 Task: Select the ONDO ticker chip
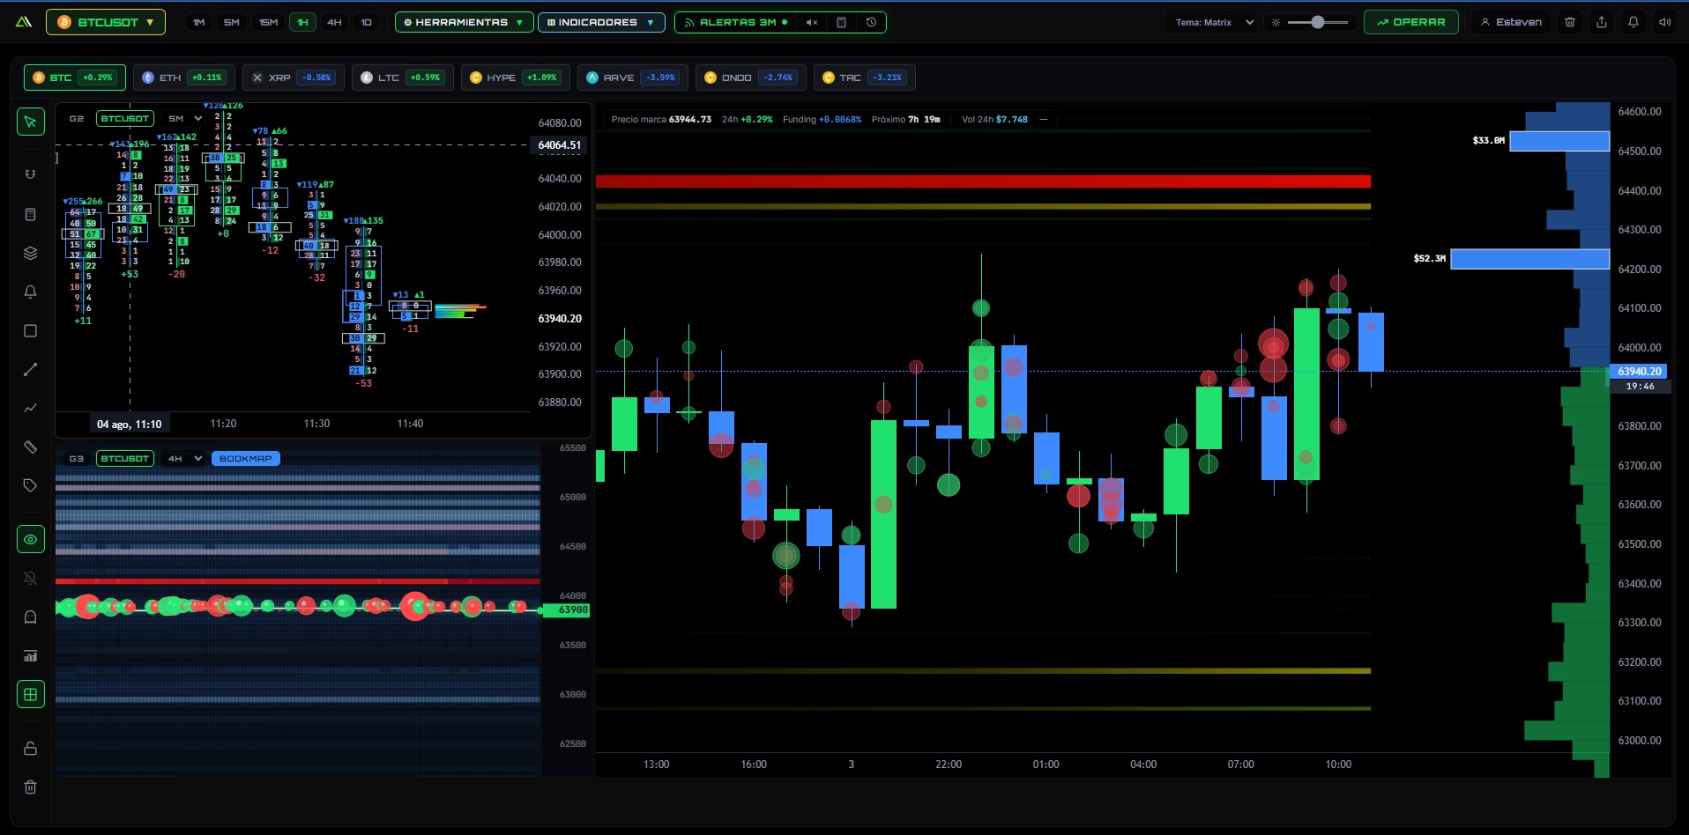click(749, 78)
